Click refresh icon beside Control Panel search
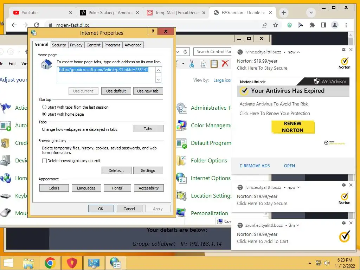The width and height of the screenshot is (360, 270). [185, 52]
